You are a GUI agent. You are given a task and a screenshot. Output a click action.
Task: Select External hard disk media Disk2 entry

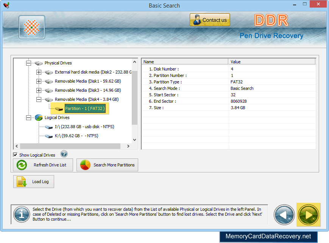coord(93,72)
